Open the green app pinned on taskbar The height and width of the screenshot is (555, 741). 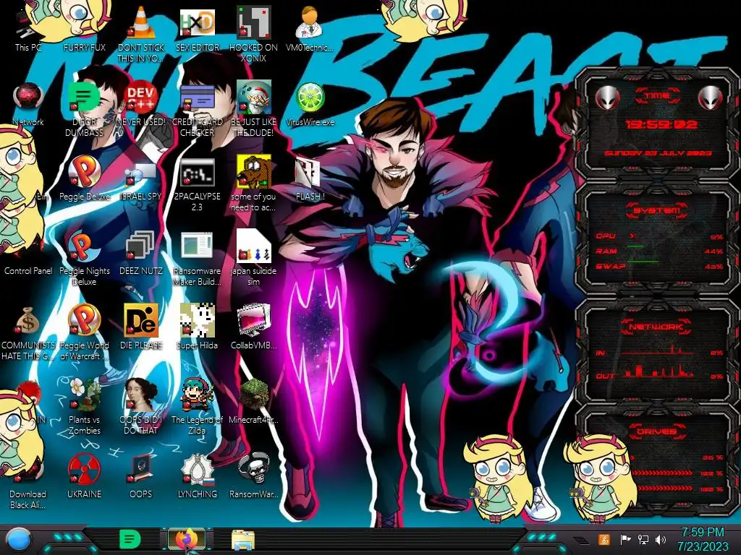pyautogui.click(x=130, y=539)
